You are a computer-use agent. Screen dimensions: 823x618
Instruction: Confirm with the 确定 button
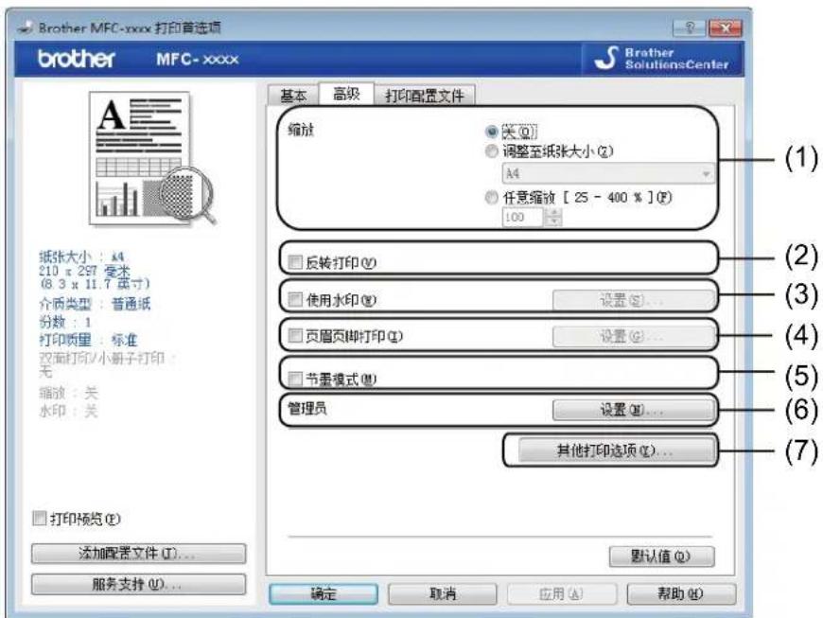pyautogui.click(x=324, y=593)
